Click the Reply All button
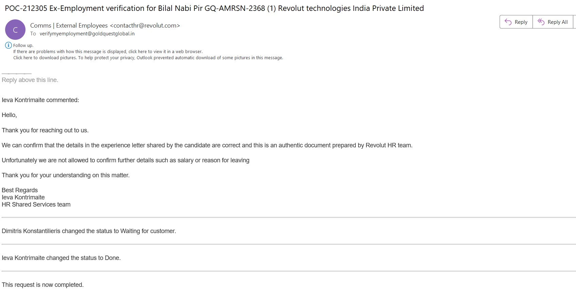The image size is (576, 295). (553, 22)
